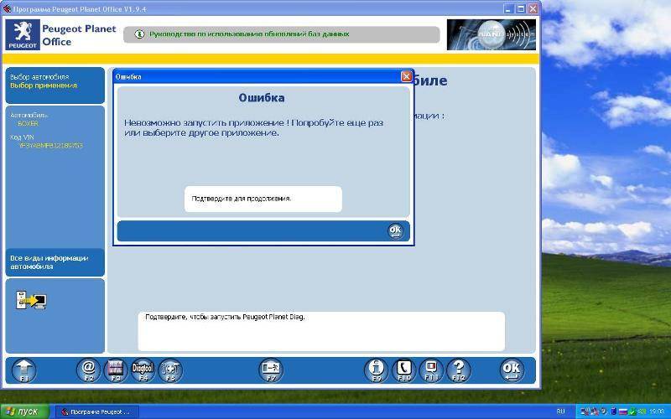Confirm the error dialog with its OK button

click(x=395, y=230)
